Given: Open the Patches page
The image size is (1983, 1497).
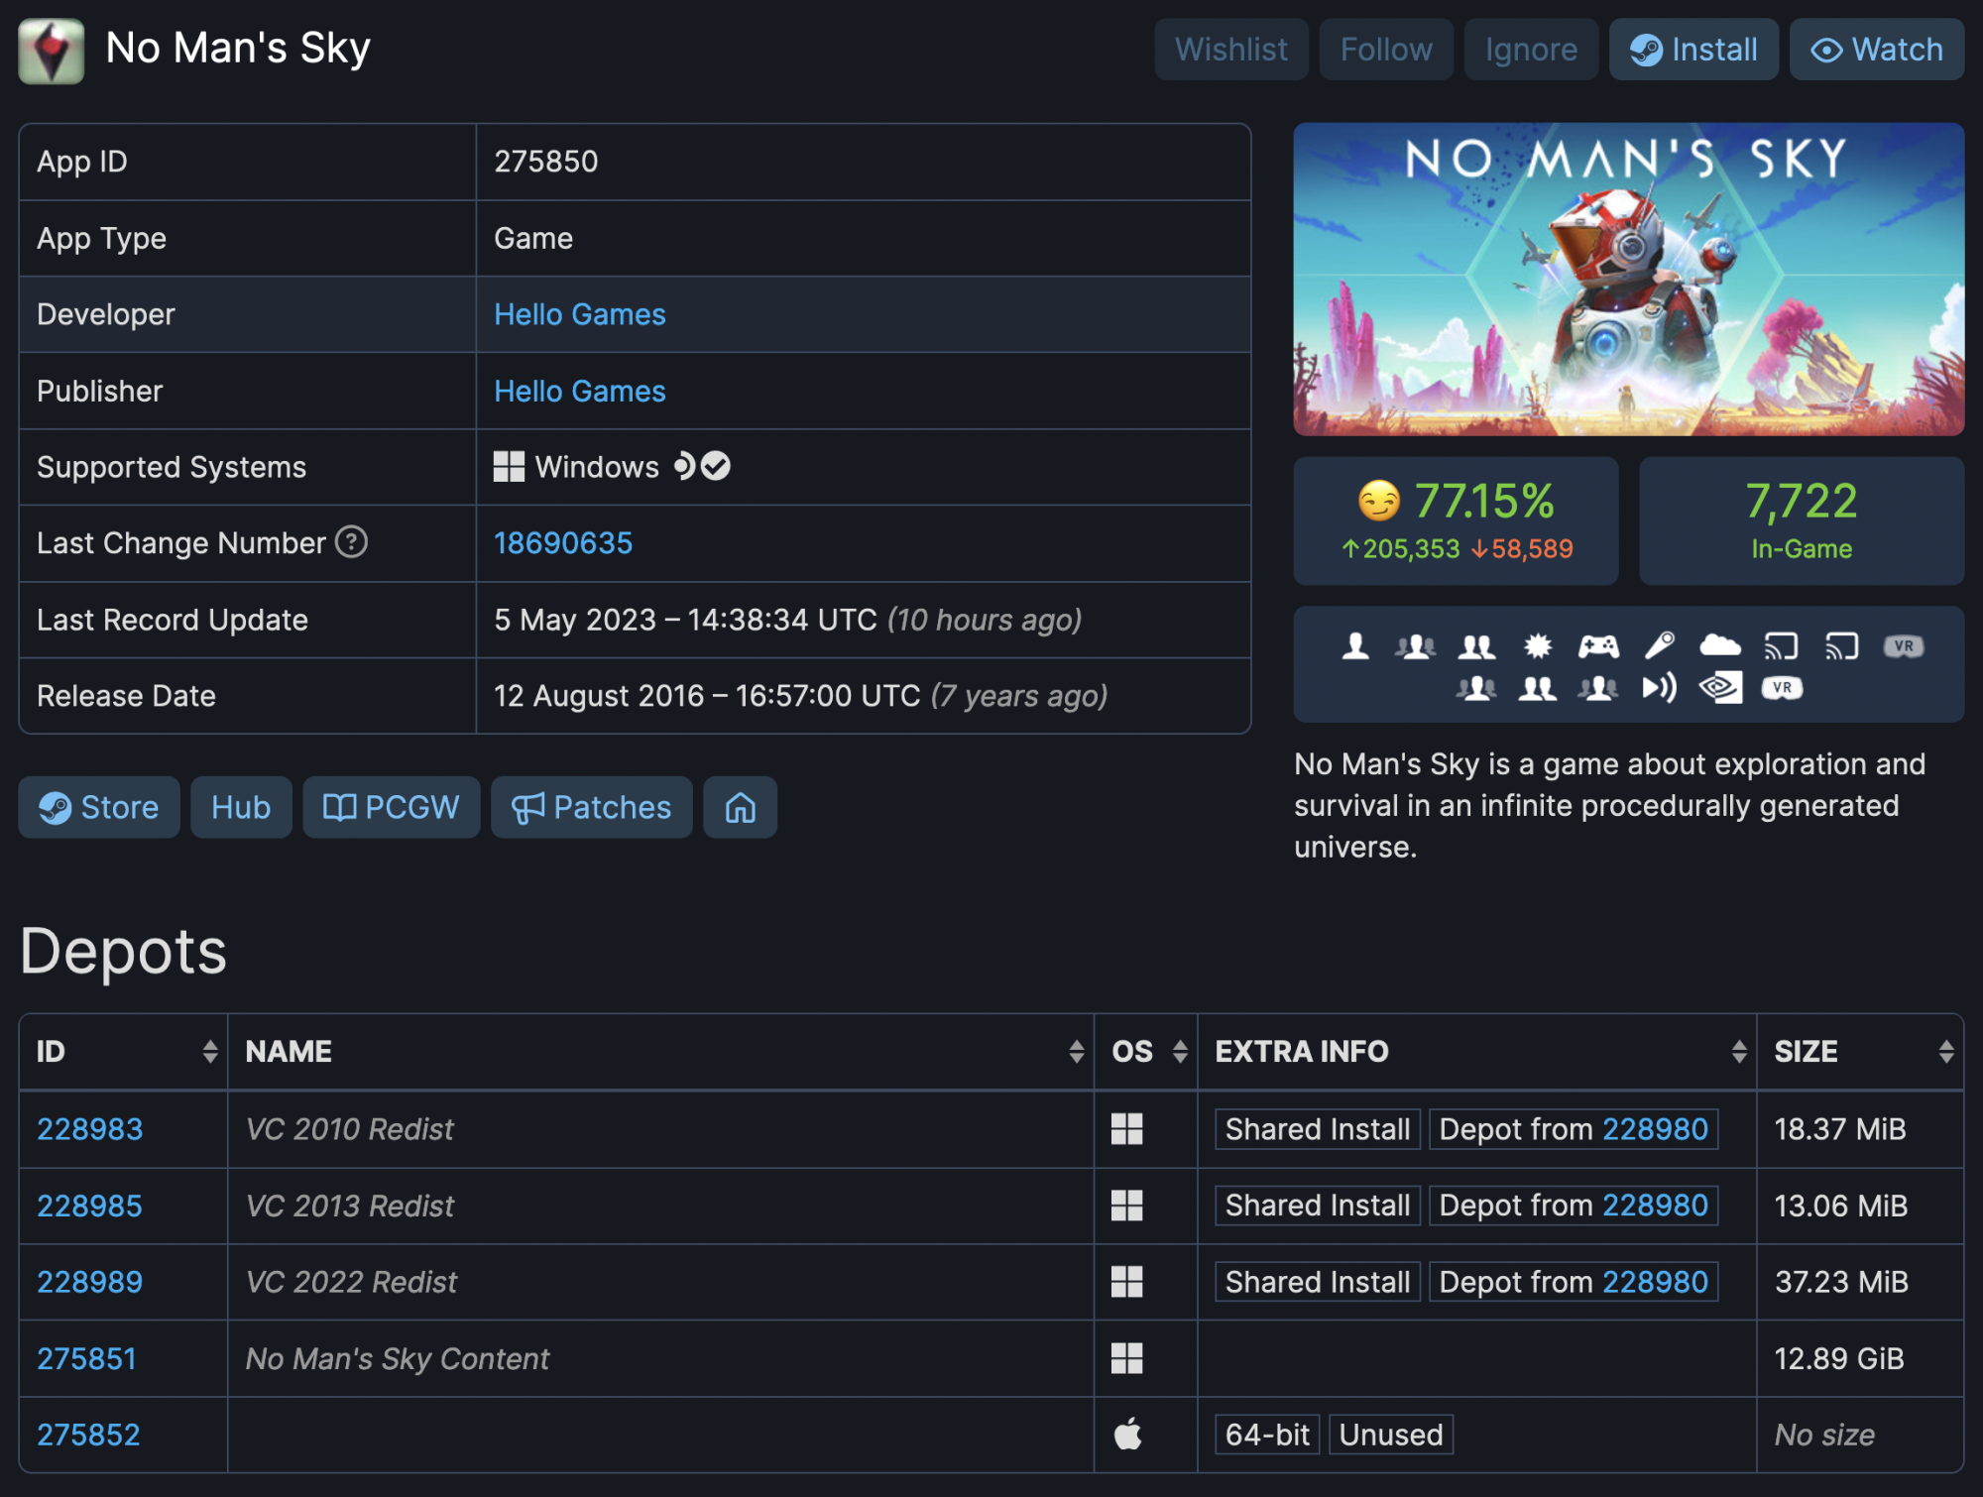Looking at the screenshot, I should click(x=592, y=807).
